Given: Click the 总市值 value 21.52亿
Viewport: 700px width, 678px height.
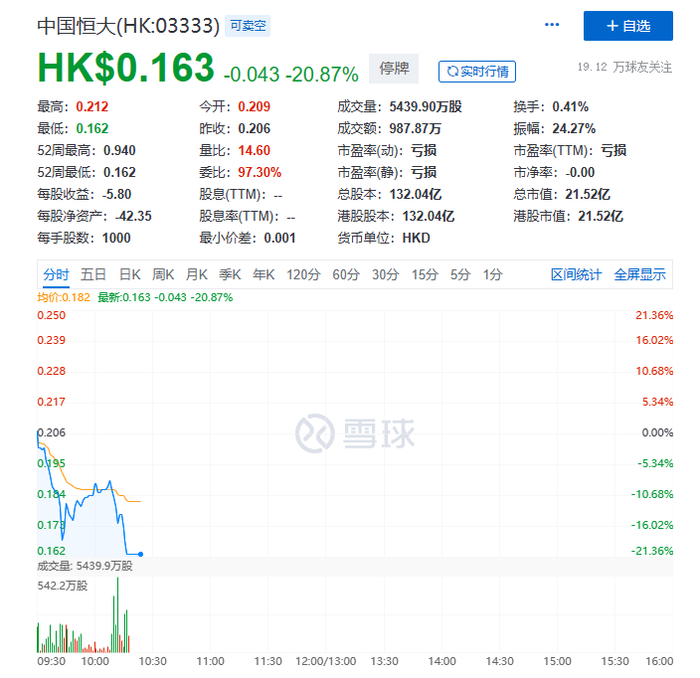Looking at the screenshot, I should [588, 194].
